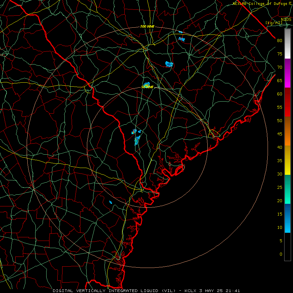Viewport: 293px width, 293px height.
Task: Click the 5 value on the VIL scale
Action: point(281,241)
